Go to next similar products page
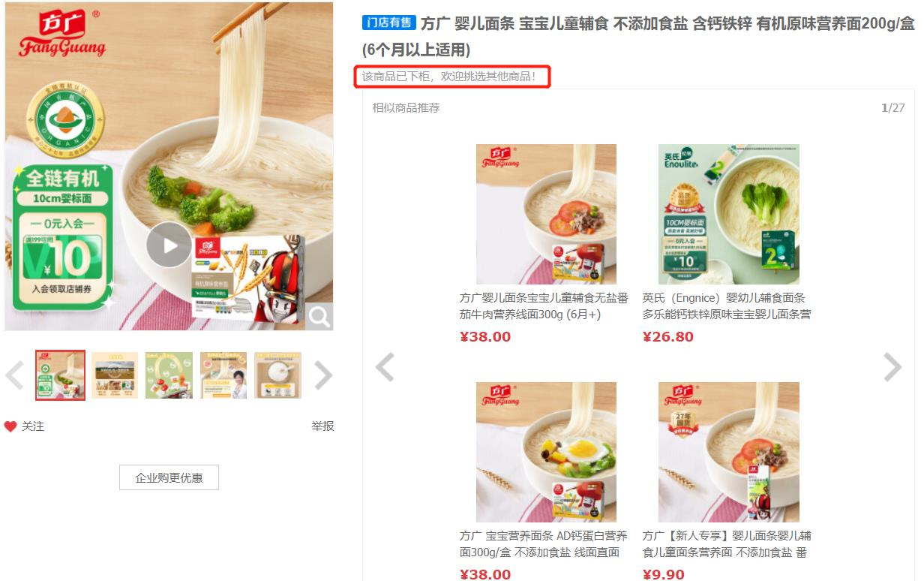924x581 pixels. click(892, 367)
